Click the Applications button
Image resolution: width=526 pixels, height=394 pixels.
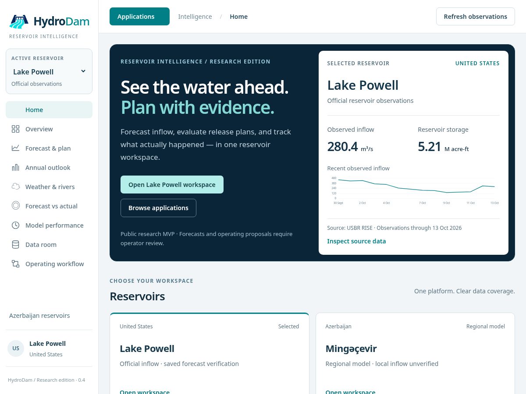pyautogui.click(x=139, y=17)
